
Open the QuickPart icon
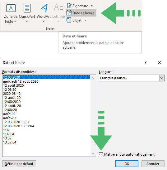pyautogui.click(x=27, y=8)
